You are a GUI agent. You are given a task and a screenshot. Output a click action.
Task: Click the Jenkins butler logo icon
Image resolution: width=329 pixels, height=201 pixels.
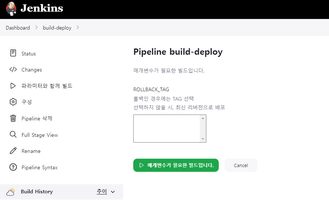pyautogui.click(x=11, y=9)
